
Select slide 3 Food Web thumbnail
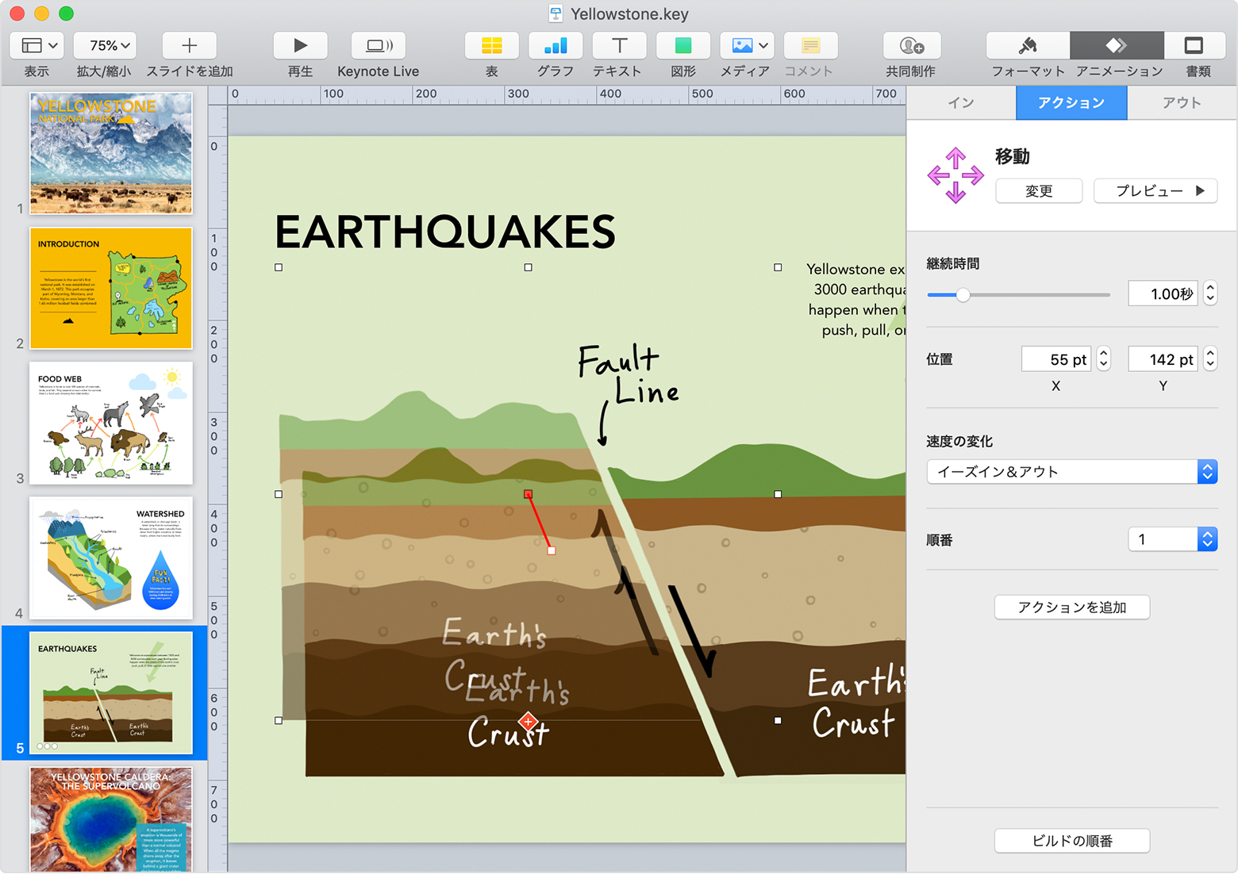111,423
